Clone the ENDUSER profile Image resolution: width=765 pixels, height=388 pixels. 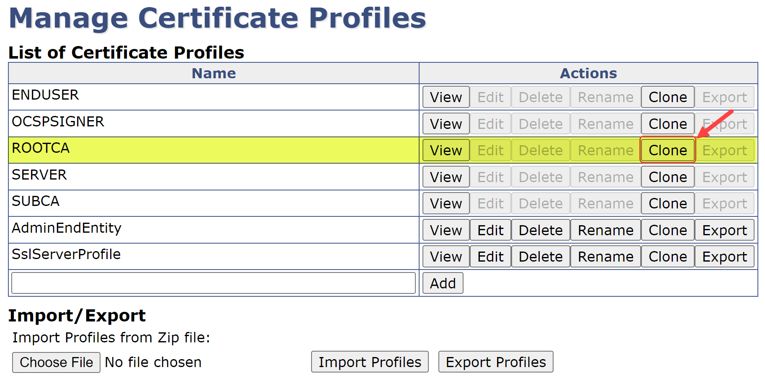[x=667, y=97]
